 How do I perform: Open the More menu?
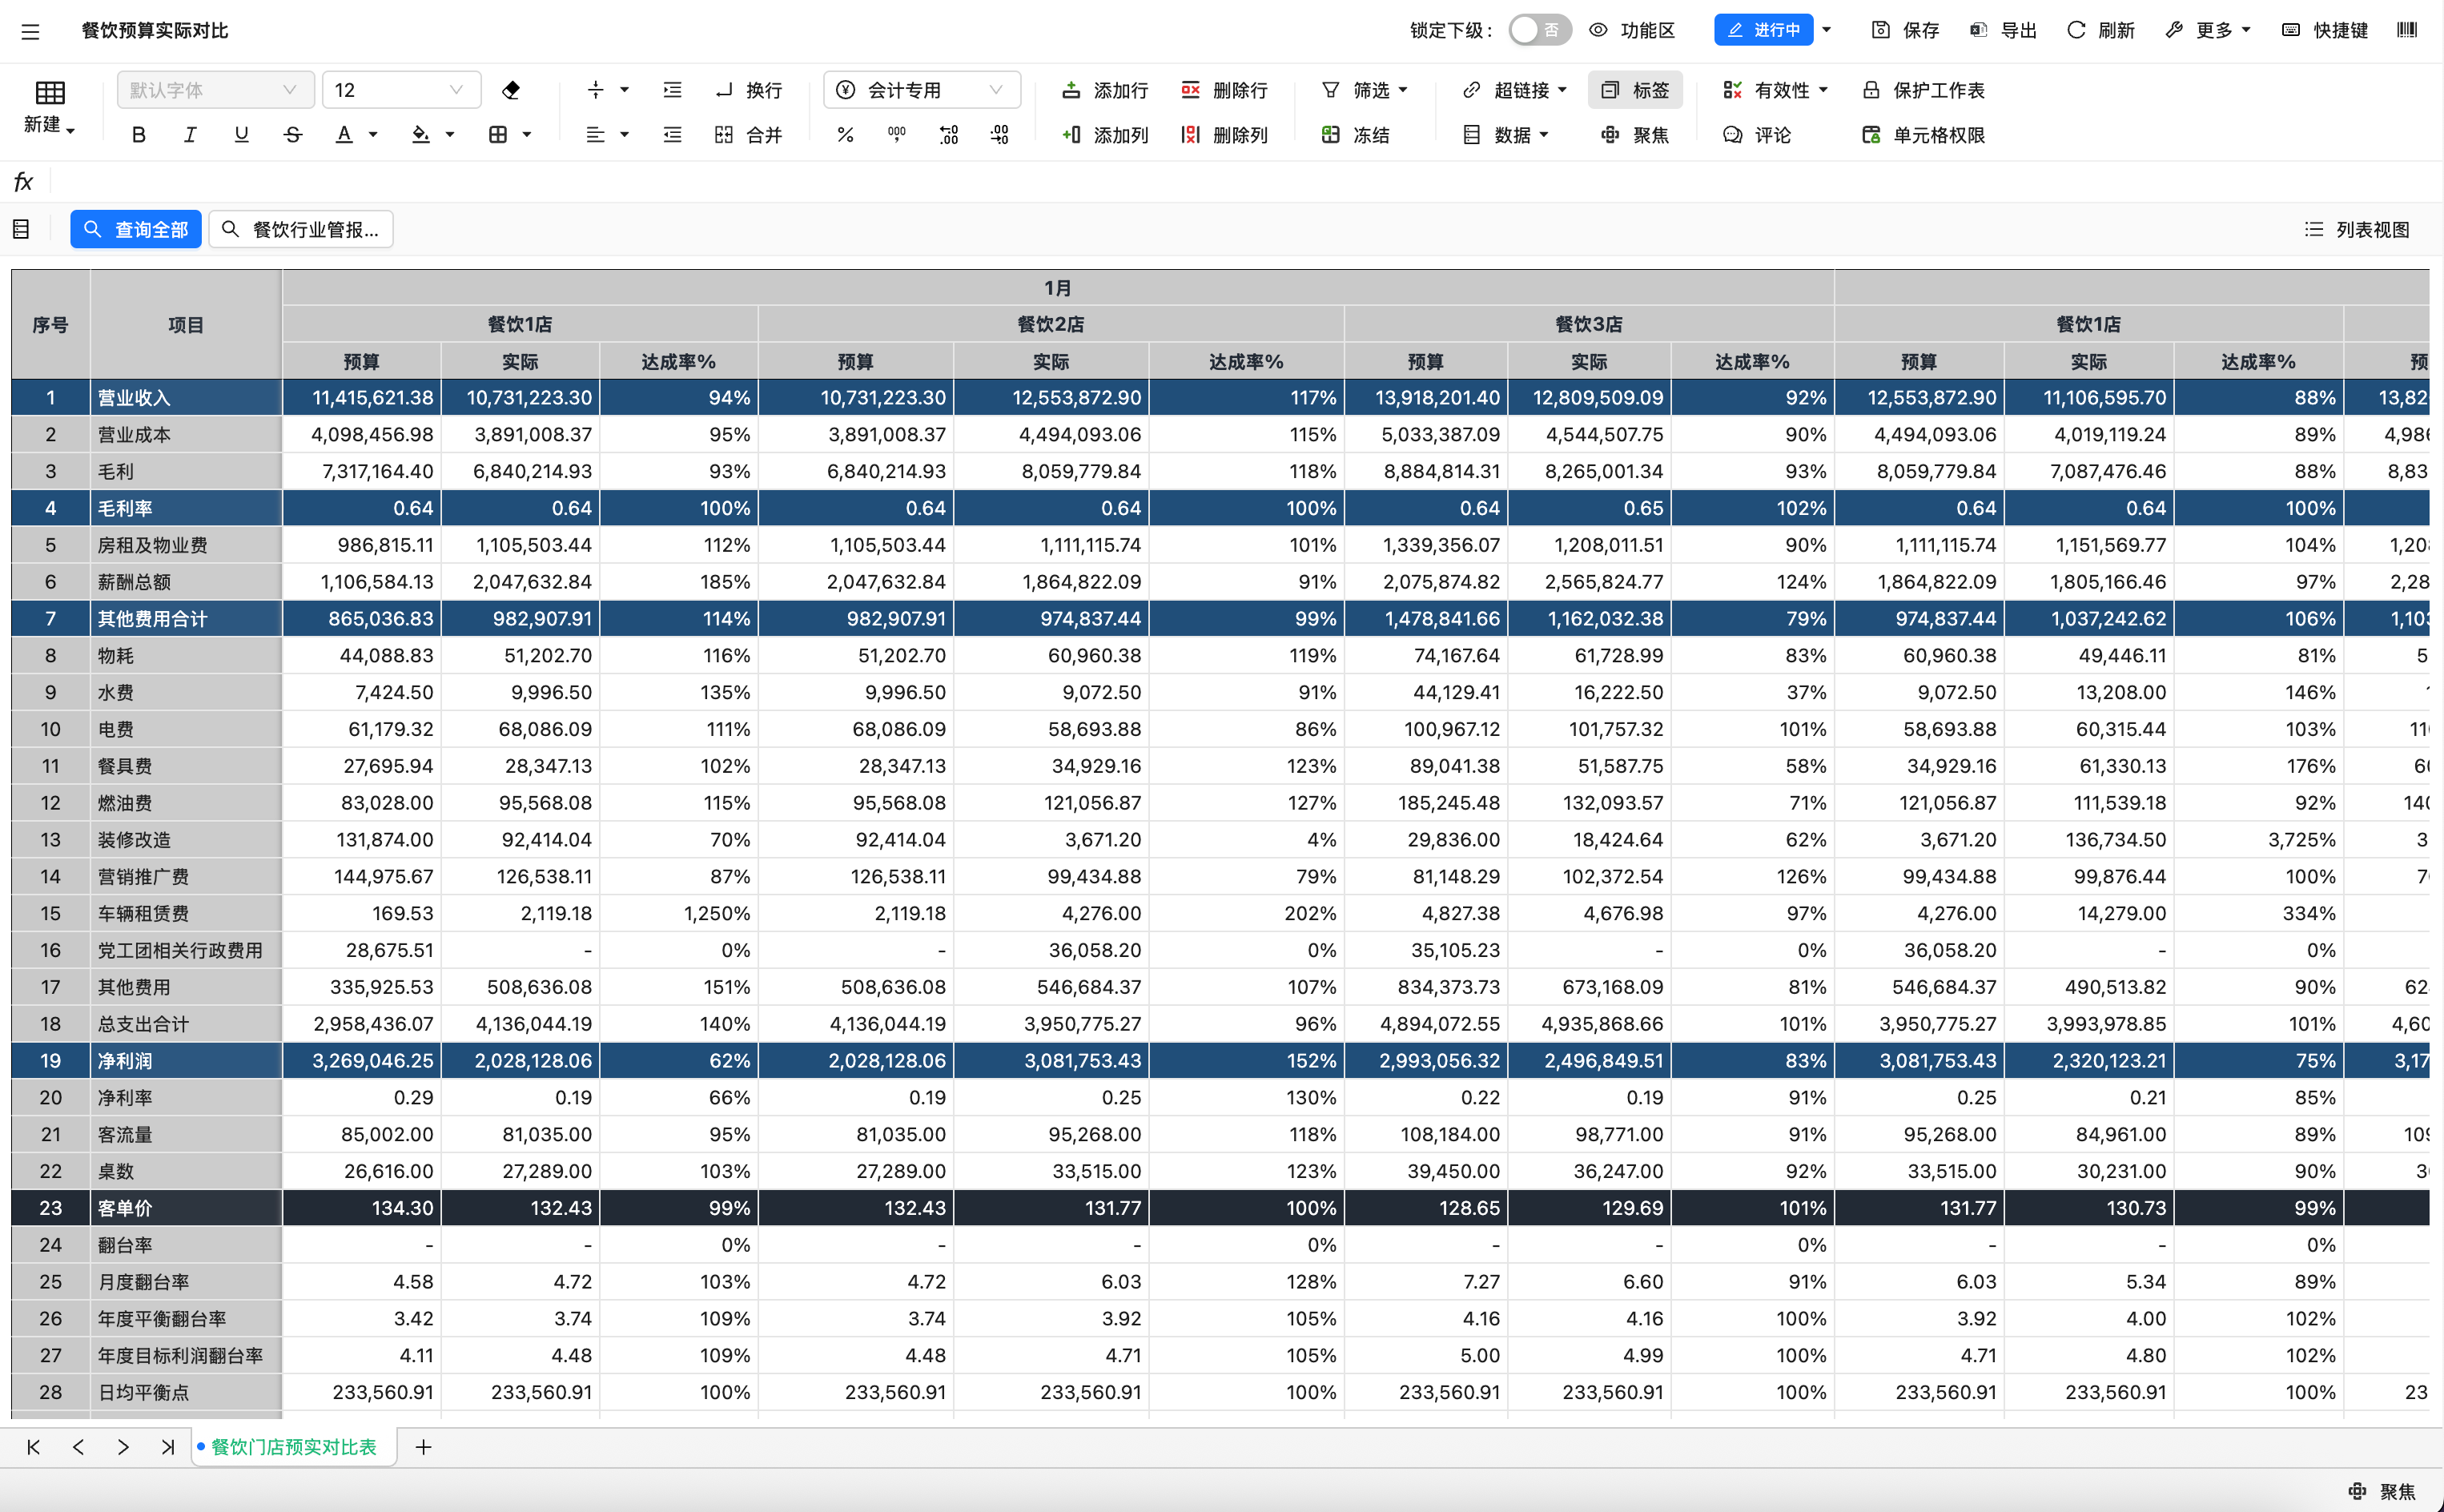(x=2212, y=30)
